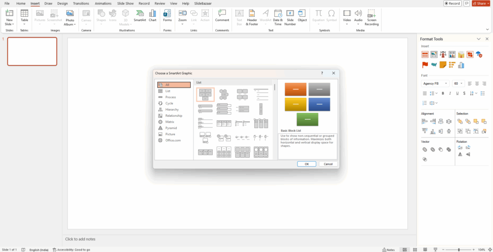Click the SmartArt icon in ribbon
This screenshot has width=493, height=252.
[140, 16]
